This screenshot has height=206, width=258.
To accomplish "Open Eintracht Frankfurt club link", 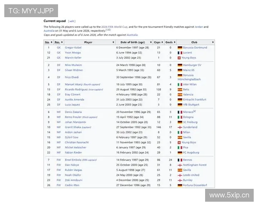I will 194,100.
